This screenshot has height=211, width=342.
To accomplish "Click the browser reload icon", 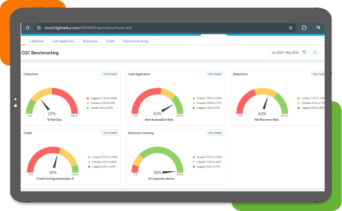I will (x=28, y=28).
